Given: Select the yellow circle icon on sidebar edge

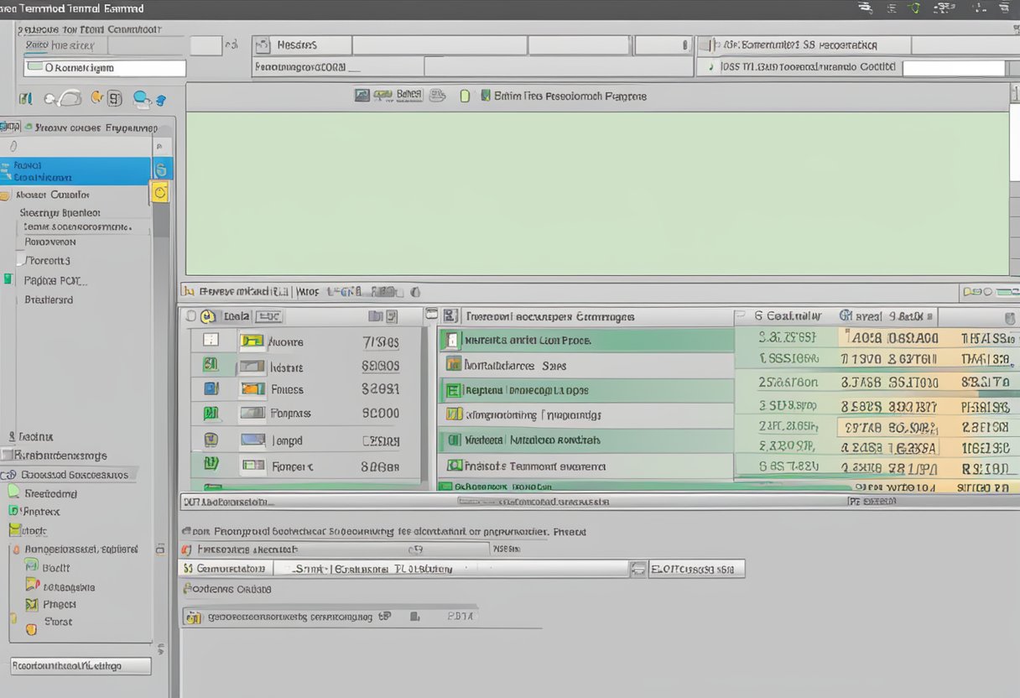Looking at the screenshot, I should [x=160, y=193].
